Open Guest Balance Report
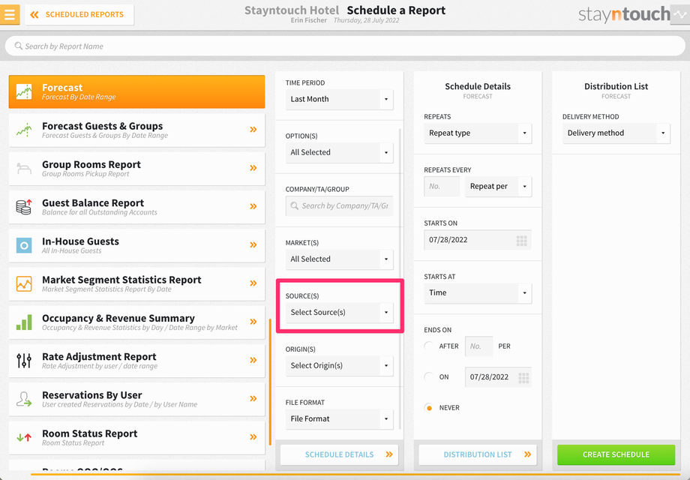690x480 pixels. point(136,207)
